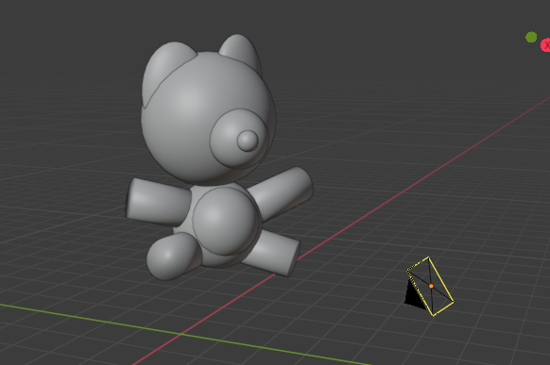Select the yellow-outlined camera object

pos(430,287)
